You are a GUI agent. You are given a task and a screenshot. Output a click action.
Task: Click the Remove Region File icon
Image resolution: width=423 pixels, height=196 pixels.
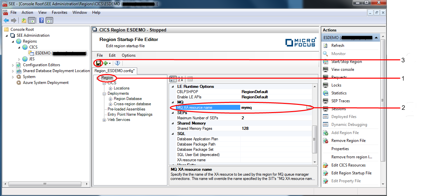click(326, 141)
